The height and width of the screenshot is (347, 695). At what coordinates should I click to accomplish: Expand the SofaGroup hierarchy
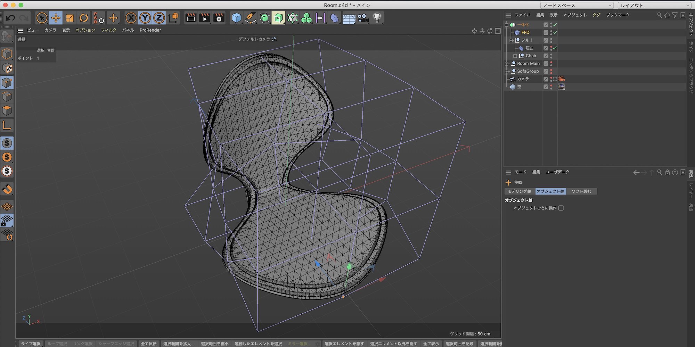click(x=507, y=72)
